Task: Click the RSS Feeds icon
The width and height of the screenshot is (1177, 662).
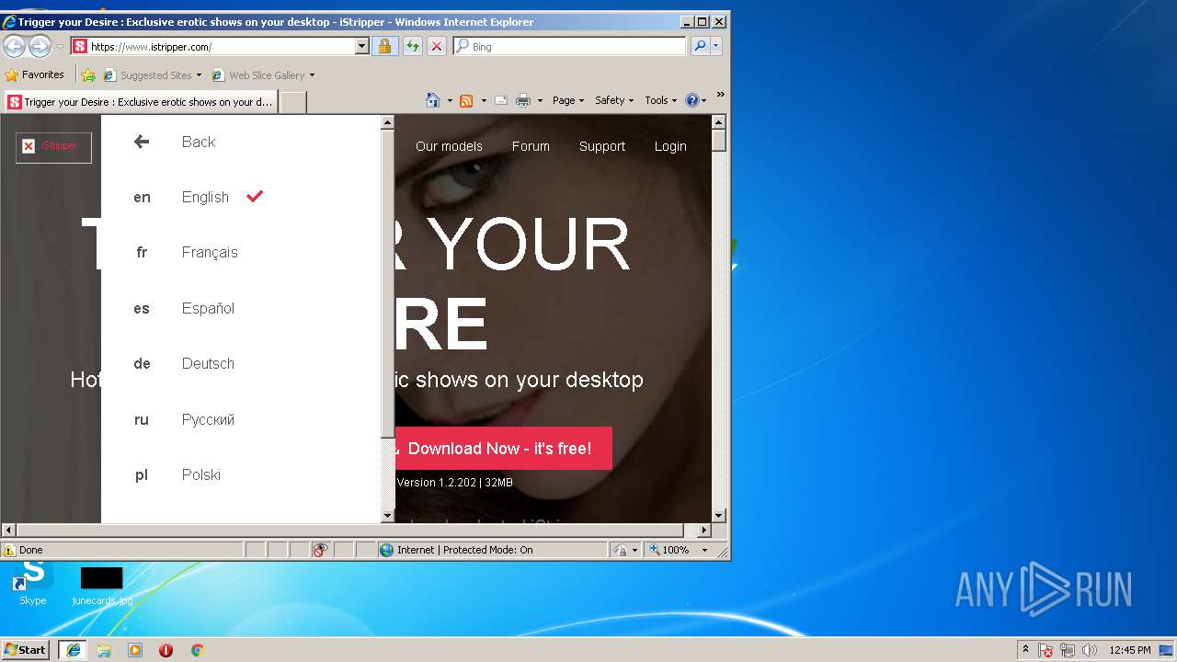Action: [x=466, y=100]
